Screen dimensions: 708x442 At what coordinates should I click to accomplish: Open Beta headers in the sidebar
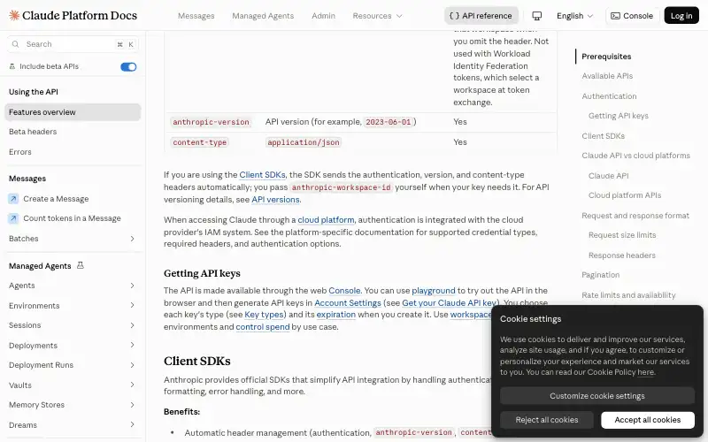click(33, 132)
